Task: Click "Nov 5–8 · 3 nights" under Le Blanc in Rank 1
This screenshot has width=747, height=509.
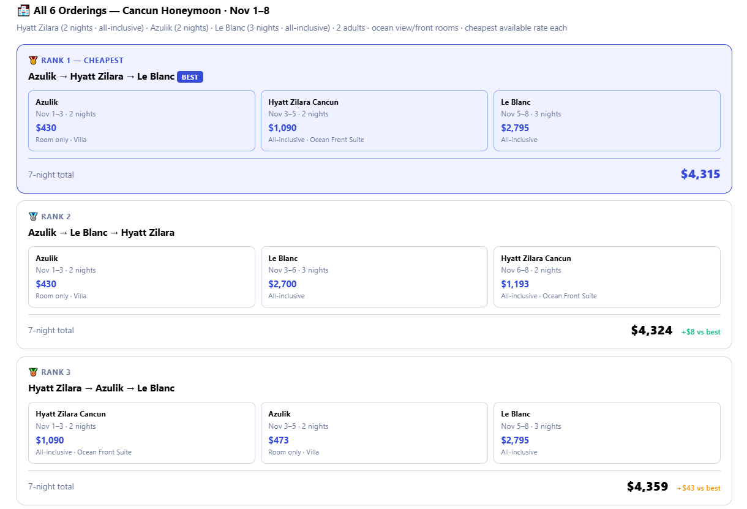Action: point(531,114)
